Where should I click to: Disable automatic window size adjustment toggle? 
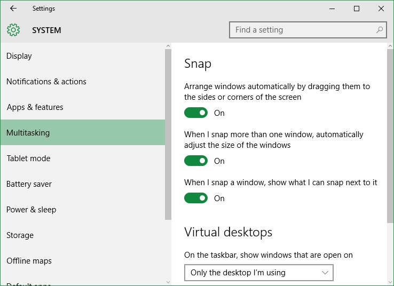[196, 161]
